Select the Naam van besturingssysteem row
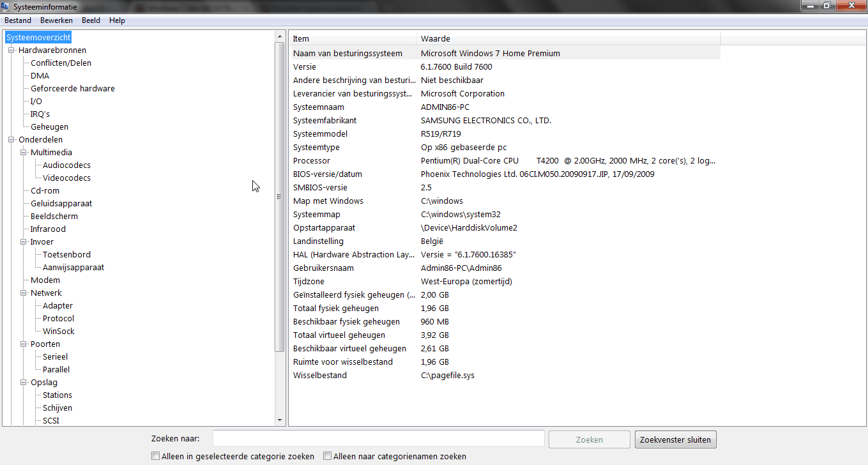The image size is (868, 465). click(505, 54)
